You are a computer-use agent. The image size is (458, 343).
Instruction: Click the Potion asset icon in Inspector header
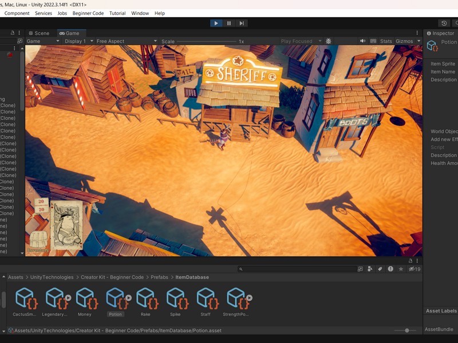coord(433,46)
